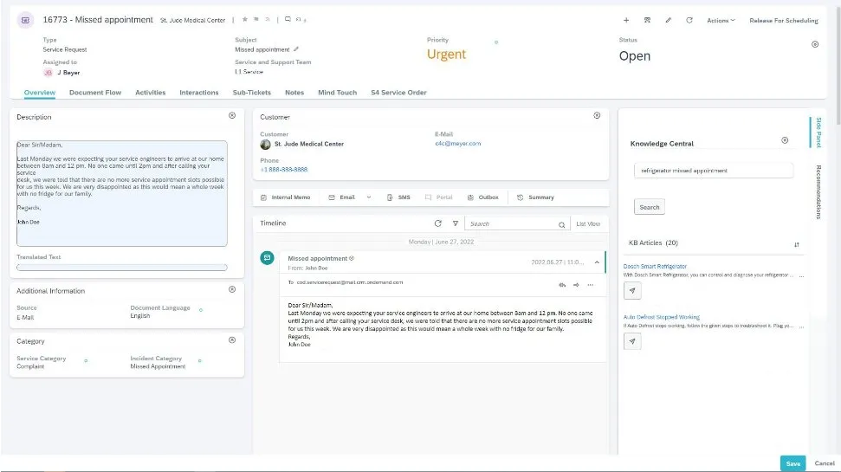Click the Knowledge Central search input field

pos(714,171)
